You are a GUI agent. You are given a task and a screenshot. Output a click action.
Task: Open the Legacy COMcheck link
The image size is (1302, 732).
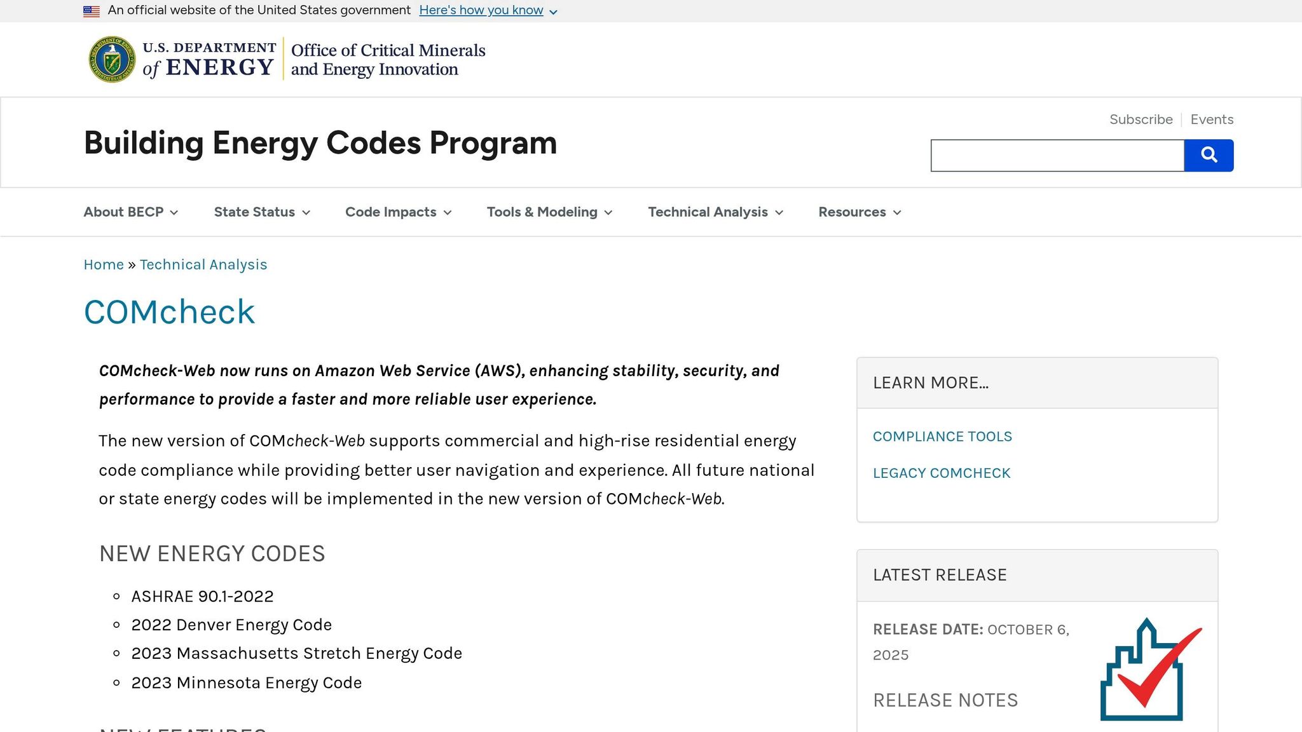point(941,473)
